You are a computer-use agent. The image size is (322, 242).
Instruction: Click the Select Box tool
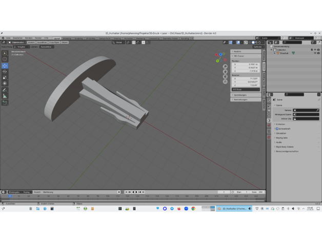(5, 53)
